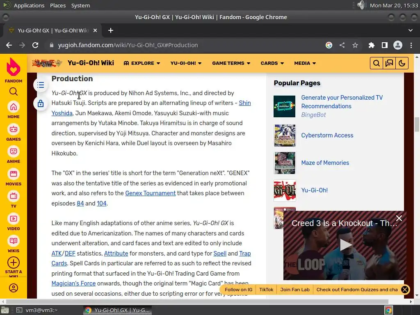Open the DEF link
Screen dimensions: 420x315
(x=70, y=253)
